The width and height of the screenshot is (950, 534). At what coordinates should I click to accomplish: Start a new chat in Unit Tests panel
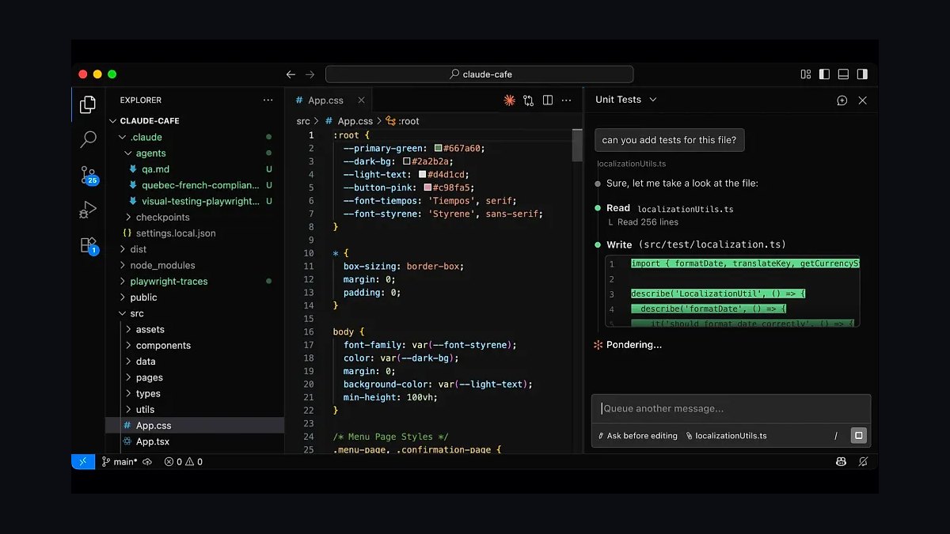842,100
